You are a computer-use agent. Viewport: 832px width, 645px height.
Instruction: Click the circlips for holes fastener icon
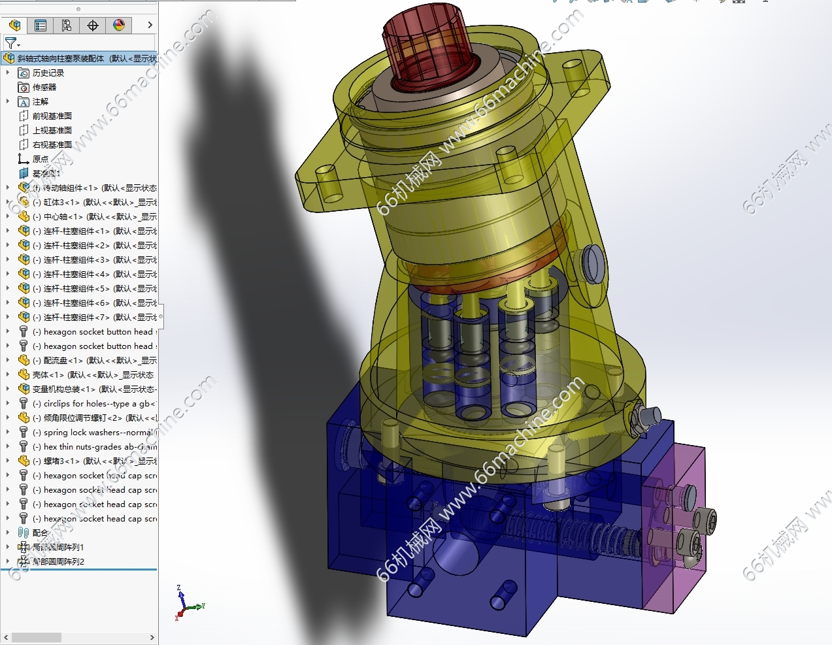(x=24, y=403)
